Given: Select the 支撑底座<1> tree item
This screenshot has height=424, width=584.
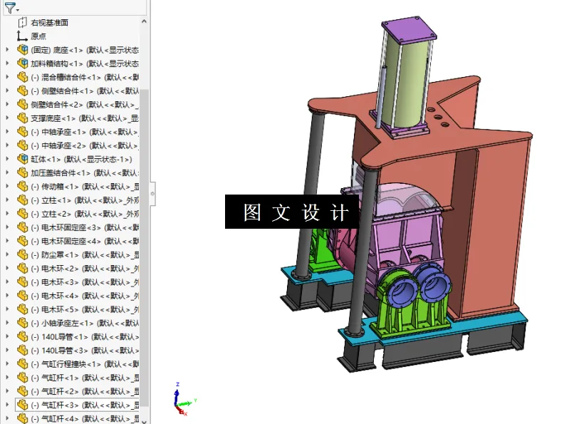Looking at the screenshot, I should tap(50, 118).
